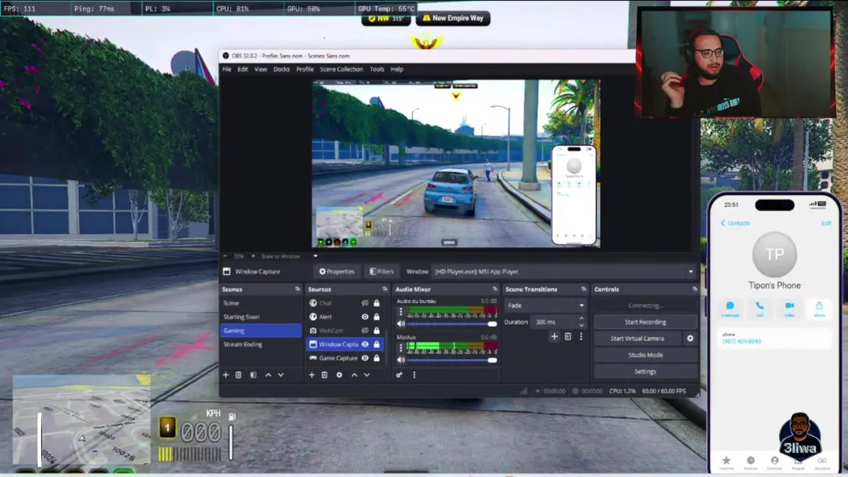Unlock the WebCam source
The image size is (848, 477).
coord(376,331)
